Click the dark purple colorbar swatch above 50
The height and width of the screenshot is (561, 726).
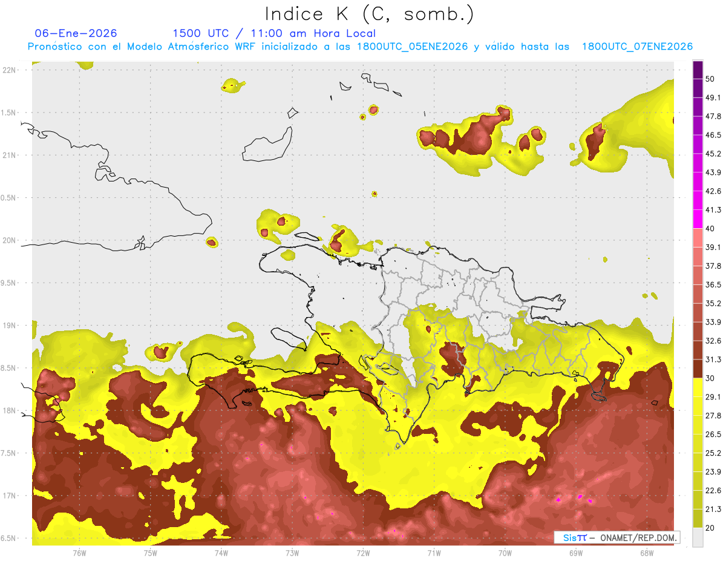tap(698, 70)
